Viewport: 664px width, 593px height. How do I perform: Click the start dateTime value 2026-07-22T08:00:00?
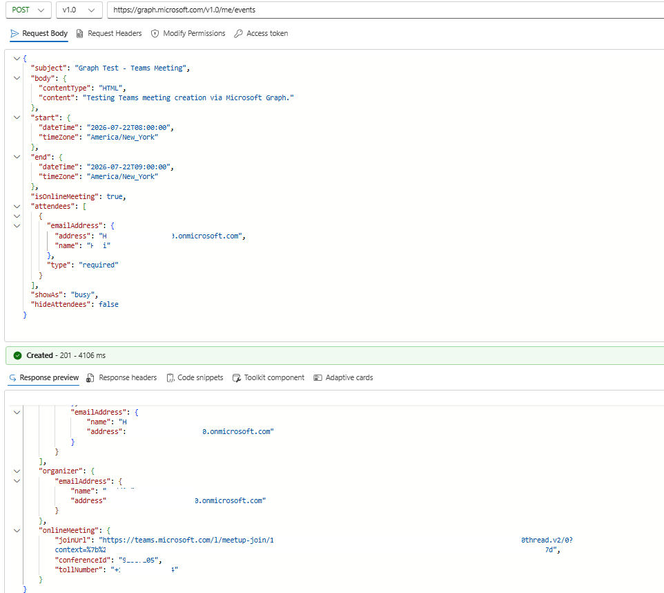click(129, 127)
